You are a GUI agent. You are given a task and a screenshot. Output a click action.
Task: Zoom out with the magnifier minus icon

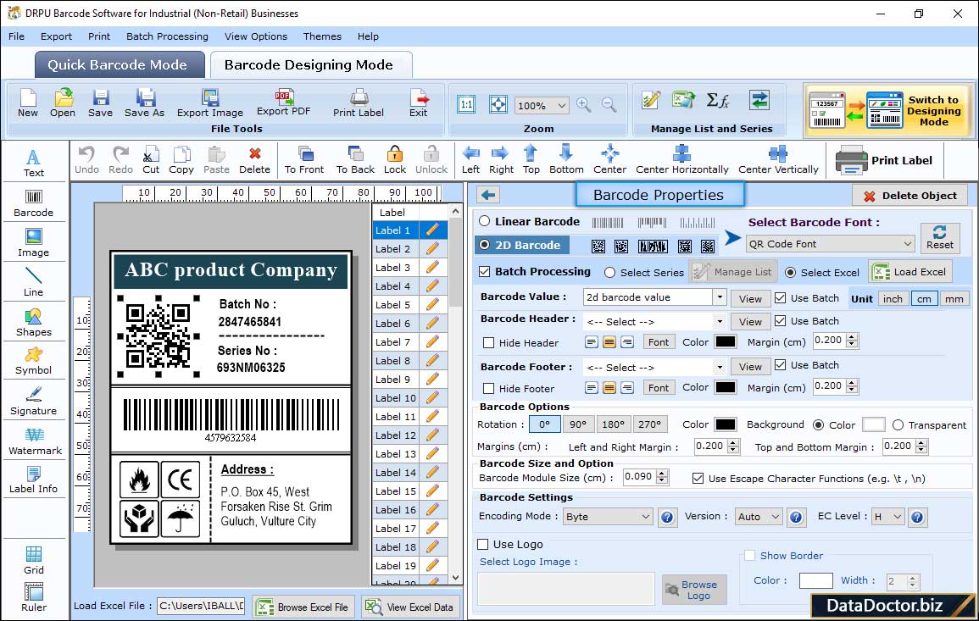click(x=609, y=105)
